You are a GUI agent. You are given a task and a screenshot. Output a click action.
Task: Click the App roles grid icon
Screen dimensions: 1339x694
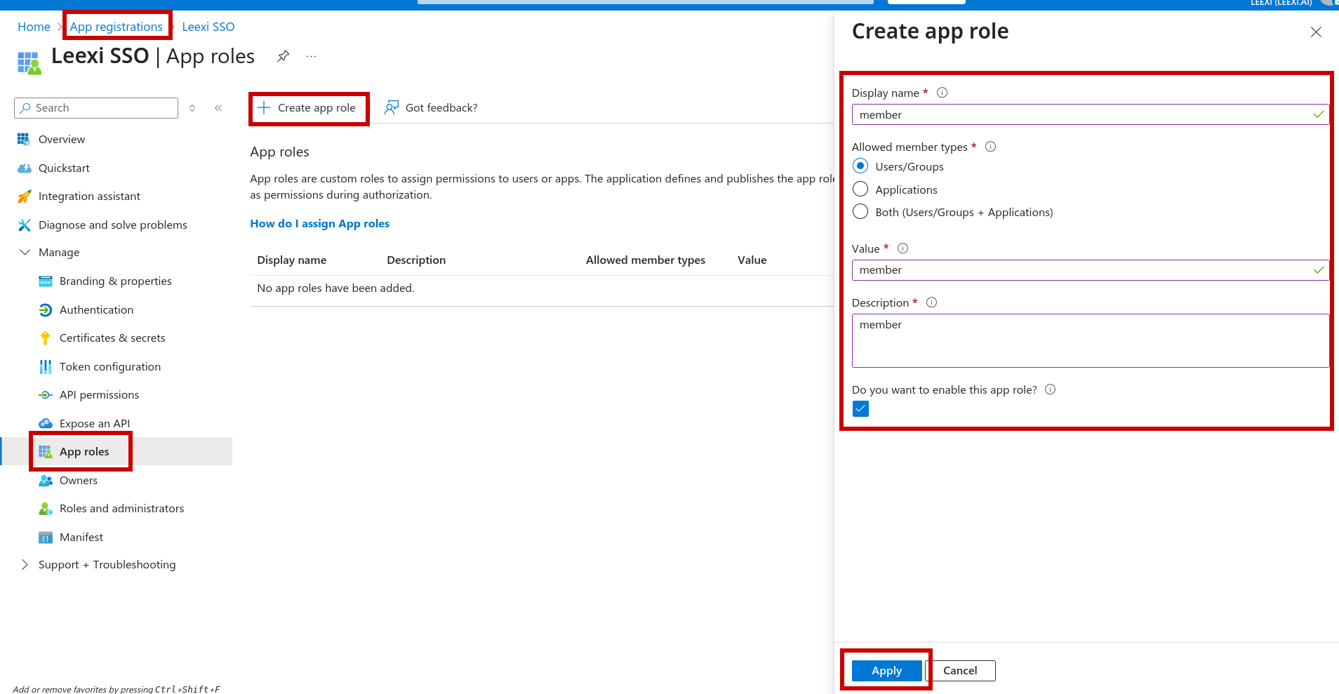pyautogui.click(x=46, y=452)
